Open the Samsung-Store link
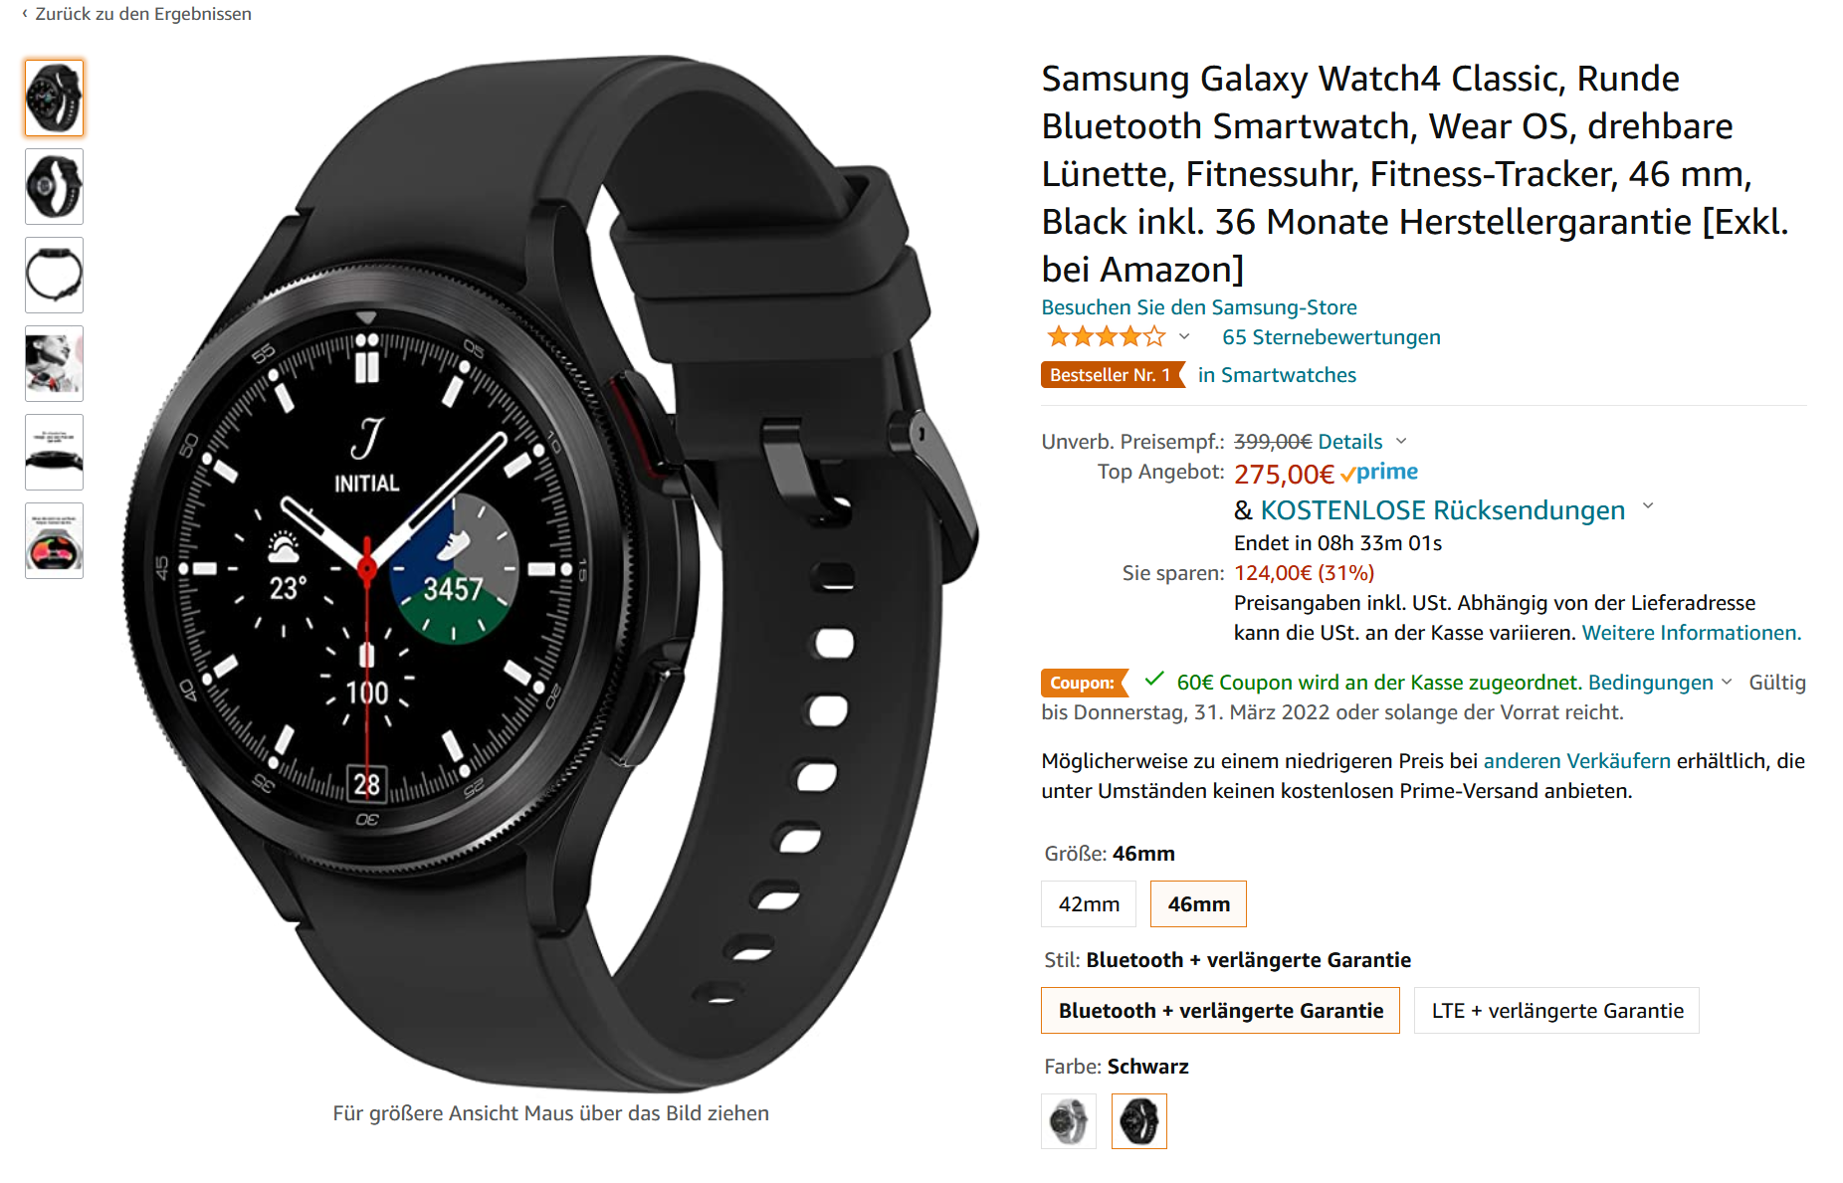The height and width of the screenshot is (1183, 1843). pos(1199,307)
